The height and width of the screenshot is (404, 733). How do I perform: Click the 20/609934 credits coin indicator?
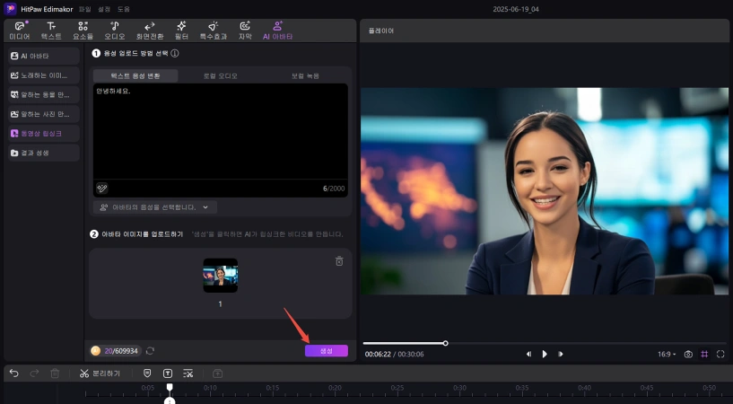[116, 351]
